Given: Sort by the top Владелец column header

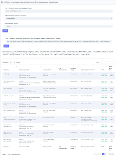Looking at the screenshot, I should point(6,70).
